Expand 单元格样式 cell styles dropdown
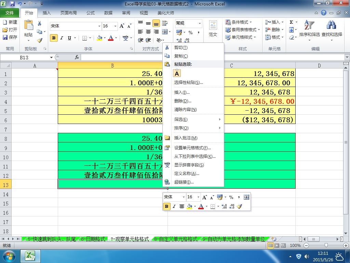Viewport: 350px width, 263px height. point(255,37)
